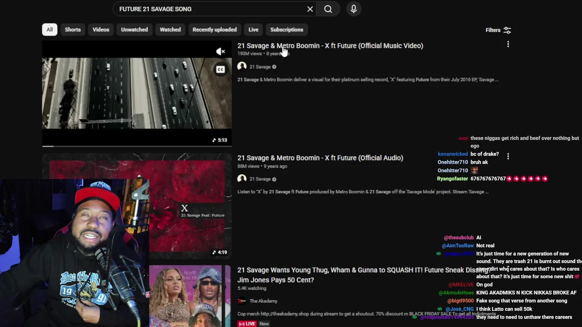Select the Unwatched filter chip

(134, 30)
